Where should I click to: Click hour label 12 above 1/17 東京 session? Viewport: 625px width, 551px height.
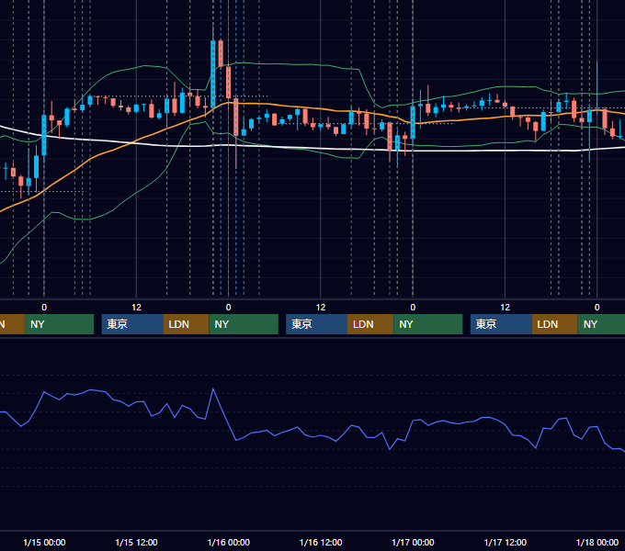(505, 308)
